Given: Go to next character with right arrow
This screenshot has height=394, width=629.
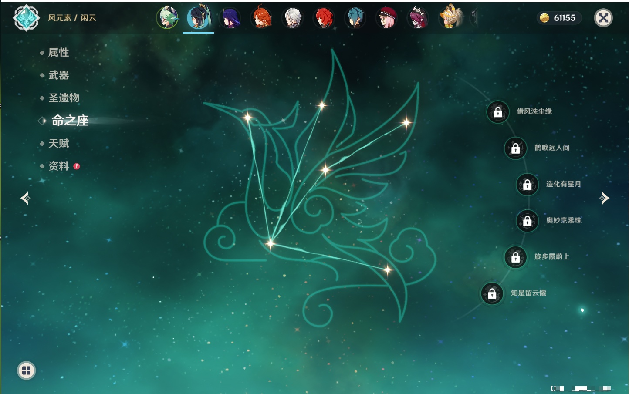Looking at the screenshot, I should click(604, 198).
